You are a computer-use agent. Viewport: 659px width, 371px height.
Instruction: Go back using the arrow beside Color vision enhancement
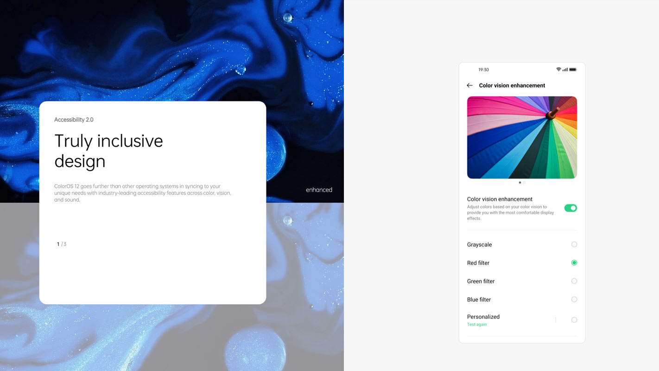pos(469,85)
